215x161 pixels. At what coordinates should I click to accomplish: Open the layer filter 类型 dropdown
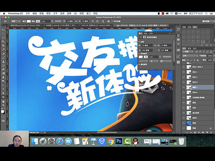pos(188,52)
